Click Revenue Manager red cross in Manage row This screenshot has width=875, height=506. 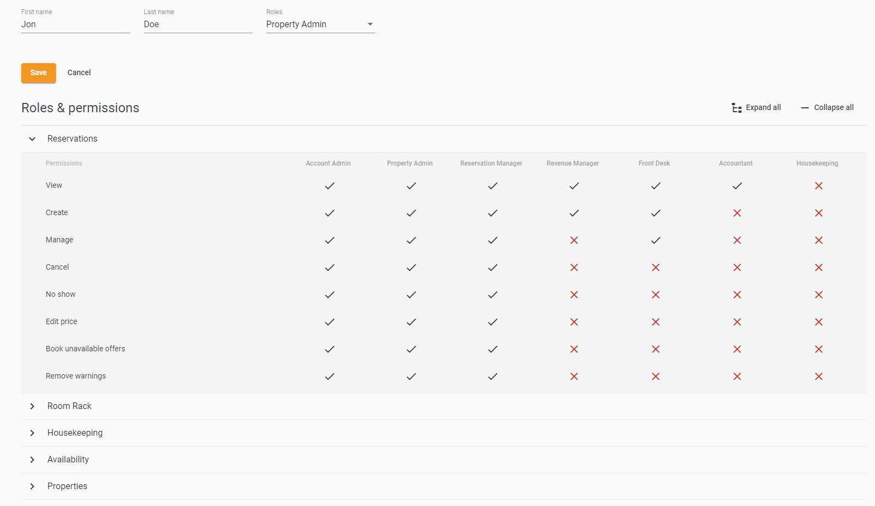pyautogui.click(x=574, y=240)
